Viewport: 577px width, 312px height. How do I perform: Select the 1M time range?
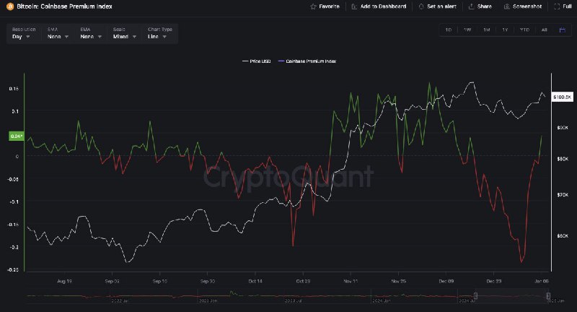486,30
